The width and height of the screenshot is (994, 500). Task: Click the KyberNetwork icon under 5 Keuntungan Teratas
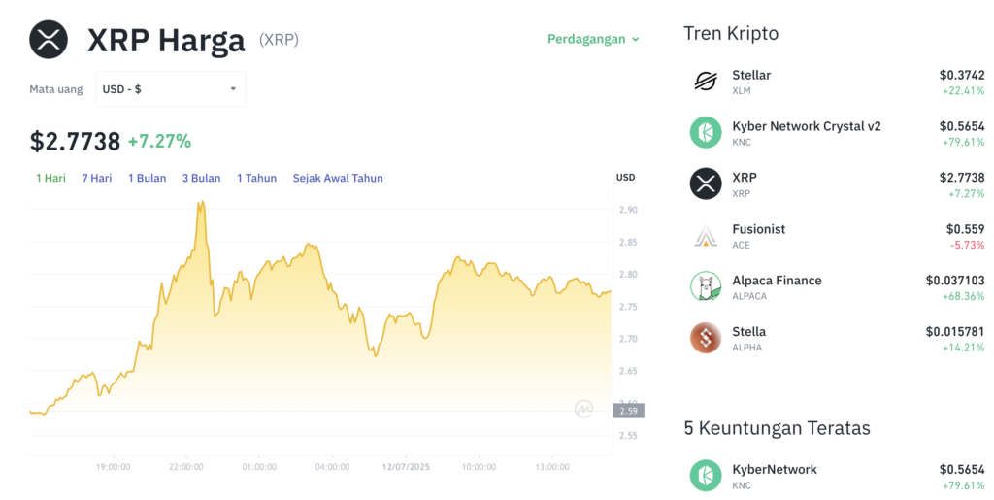tap(706, 476)
